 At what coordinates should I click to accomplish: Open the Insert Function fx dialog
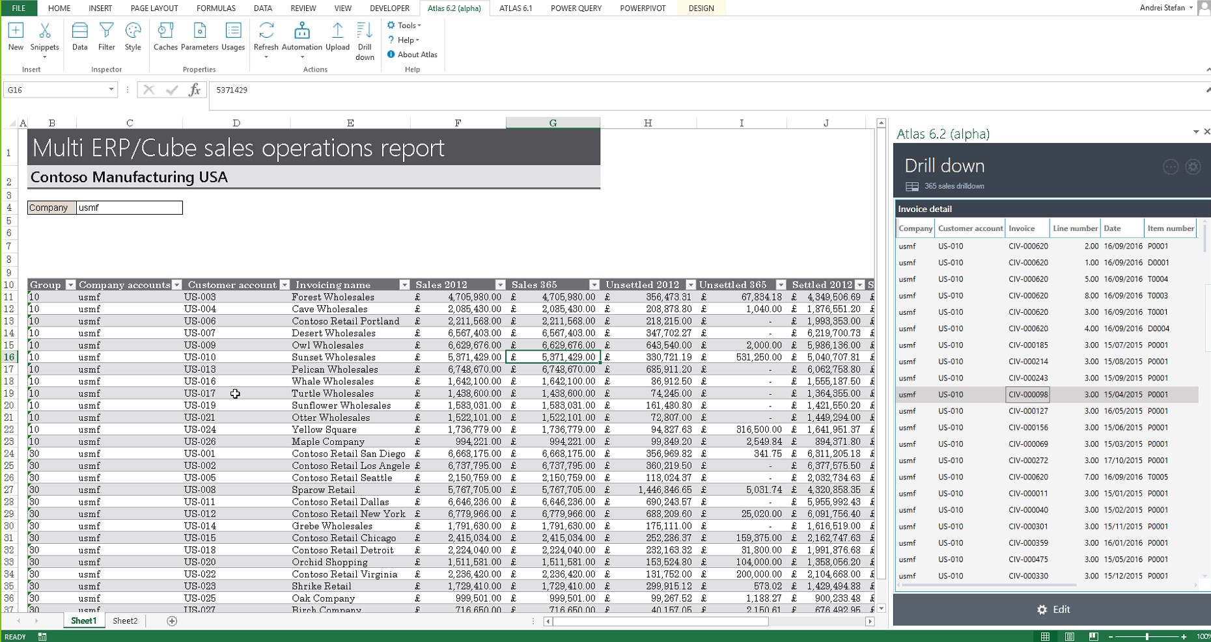click(194, 90)
